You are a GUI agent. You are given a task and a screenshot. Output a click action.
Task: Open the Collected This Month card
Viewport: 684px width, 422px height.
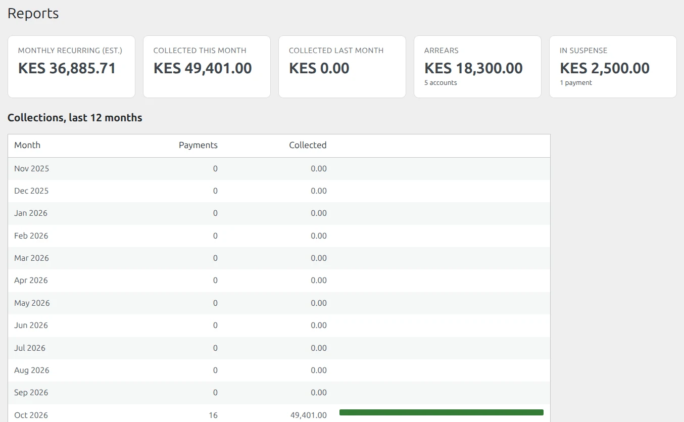(x=207, y=67)
